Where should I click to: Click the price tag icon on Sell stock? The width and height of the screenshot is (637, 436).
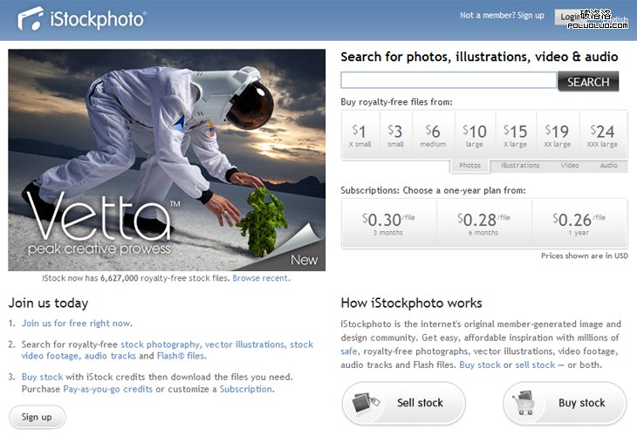coord(367,403)
